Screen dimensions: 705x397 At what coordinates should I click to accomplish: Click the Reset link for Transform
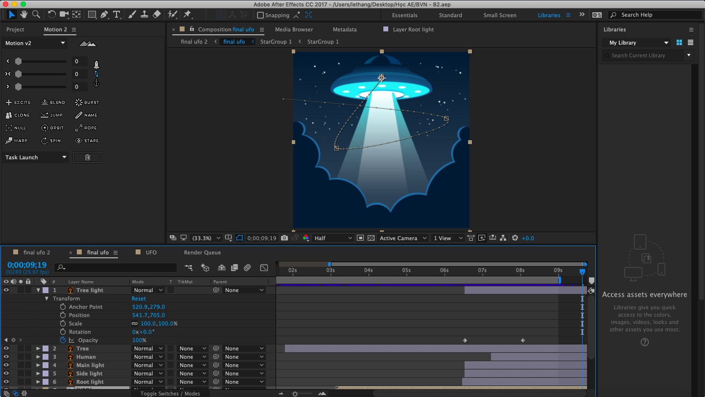pyautogui.click(x=139, y=298)
